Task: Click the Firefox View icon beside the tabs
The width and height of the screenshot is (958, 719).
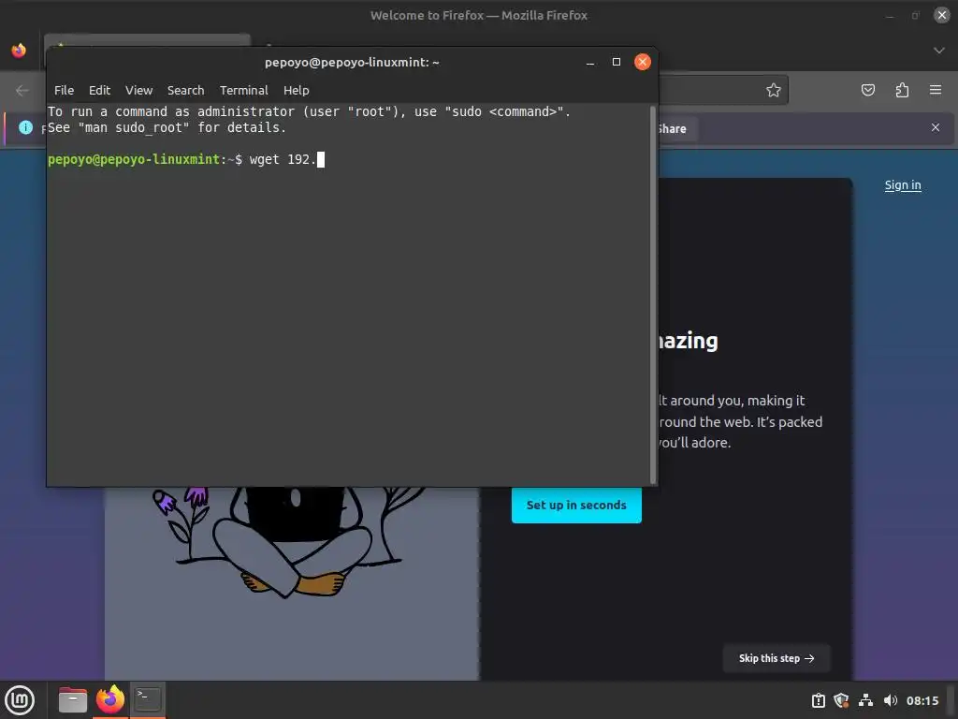Action: coord(19,51)
